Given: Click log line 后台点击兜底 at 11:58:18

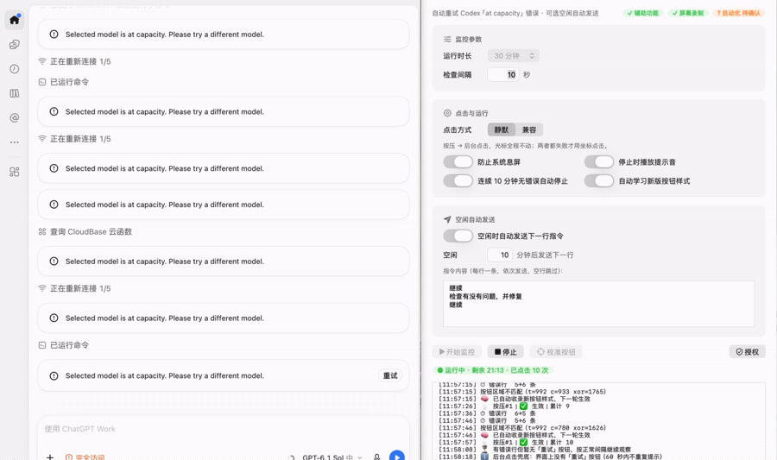Looking at the screenshot, I should point(550,457).
